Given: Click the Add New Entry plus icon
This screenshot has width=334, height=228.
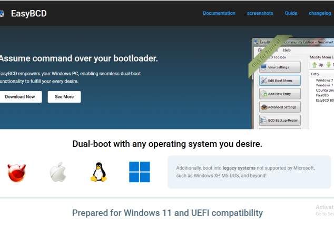Looking at the screenshot, I should pos(264,94).
